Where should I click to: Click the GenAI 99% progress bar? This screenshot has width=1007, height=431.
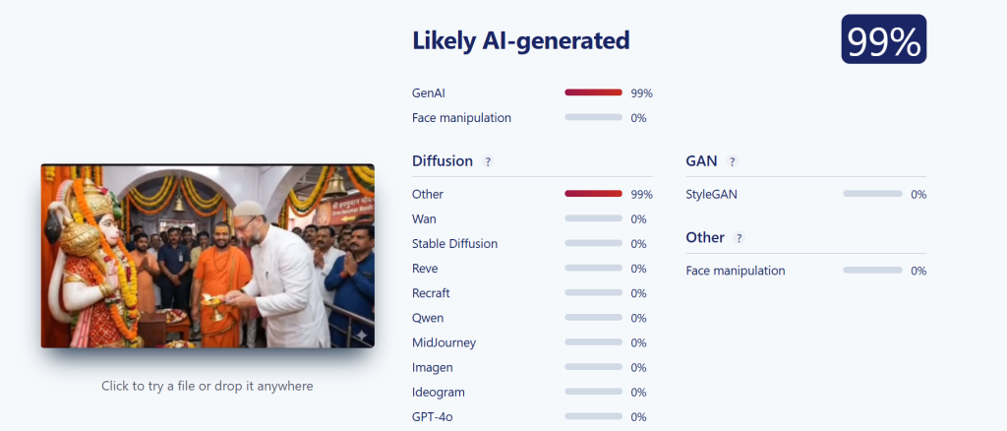(x=593, y=92)
